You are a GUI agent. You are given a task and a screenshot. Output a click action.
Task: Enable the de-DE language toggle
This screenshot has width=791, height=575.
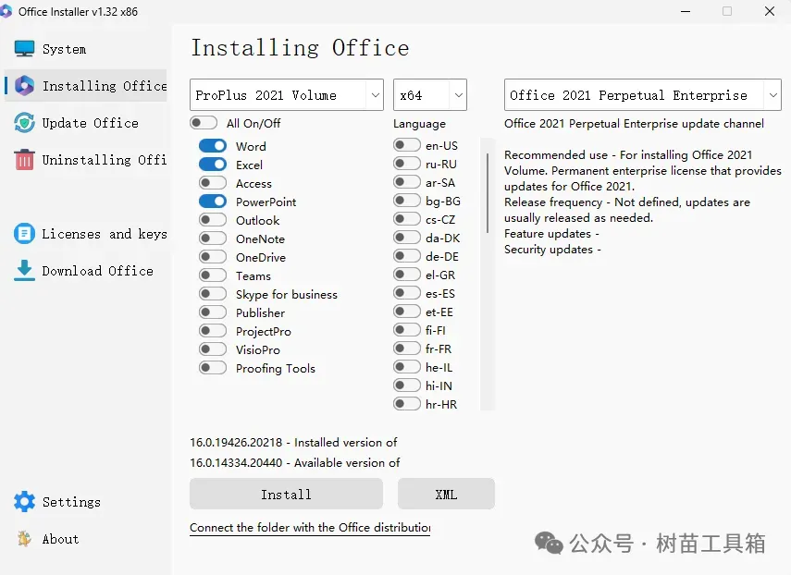[406, 256]
